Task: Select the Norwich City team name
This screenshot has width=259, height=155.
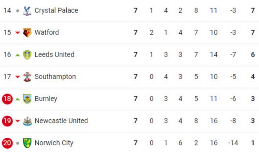Action: click(54, 143)
